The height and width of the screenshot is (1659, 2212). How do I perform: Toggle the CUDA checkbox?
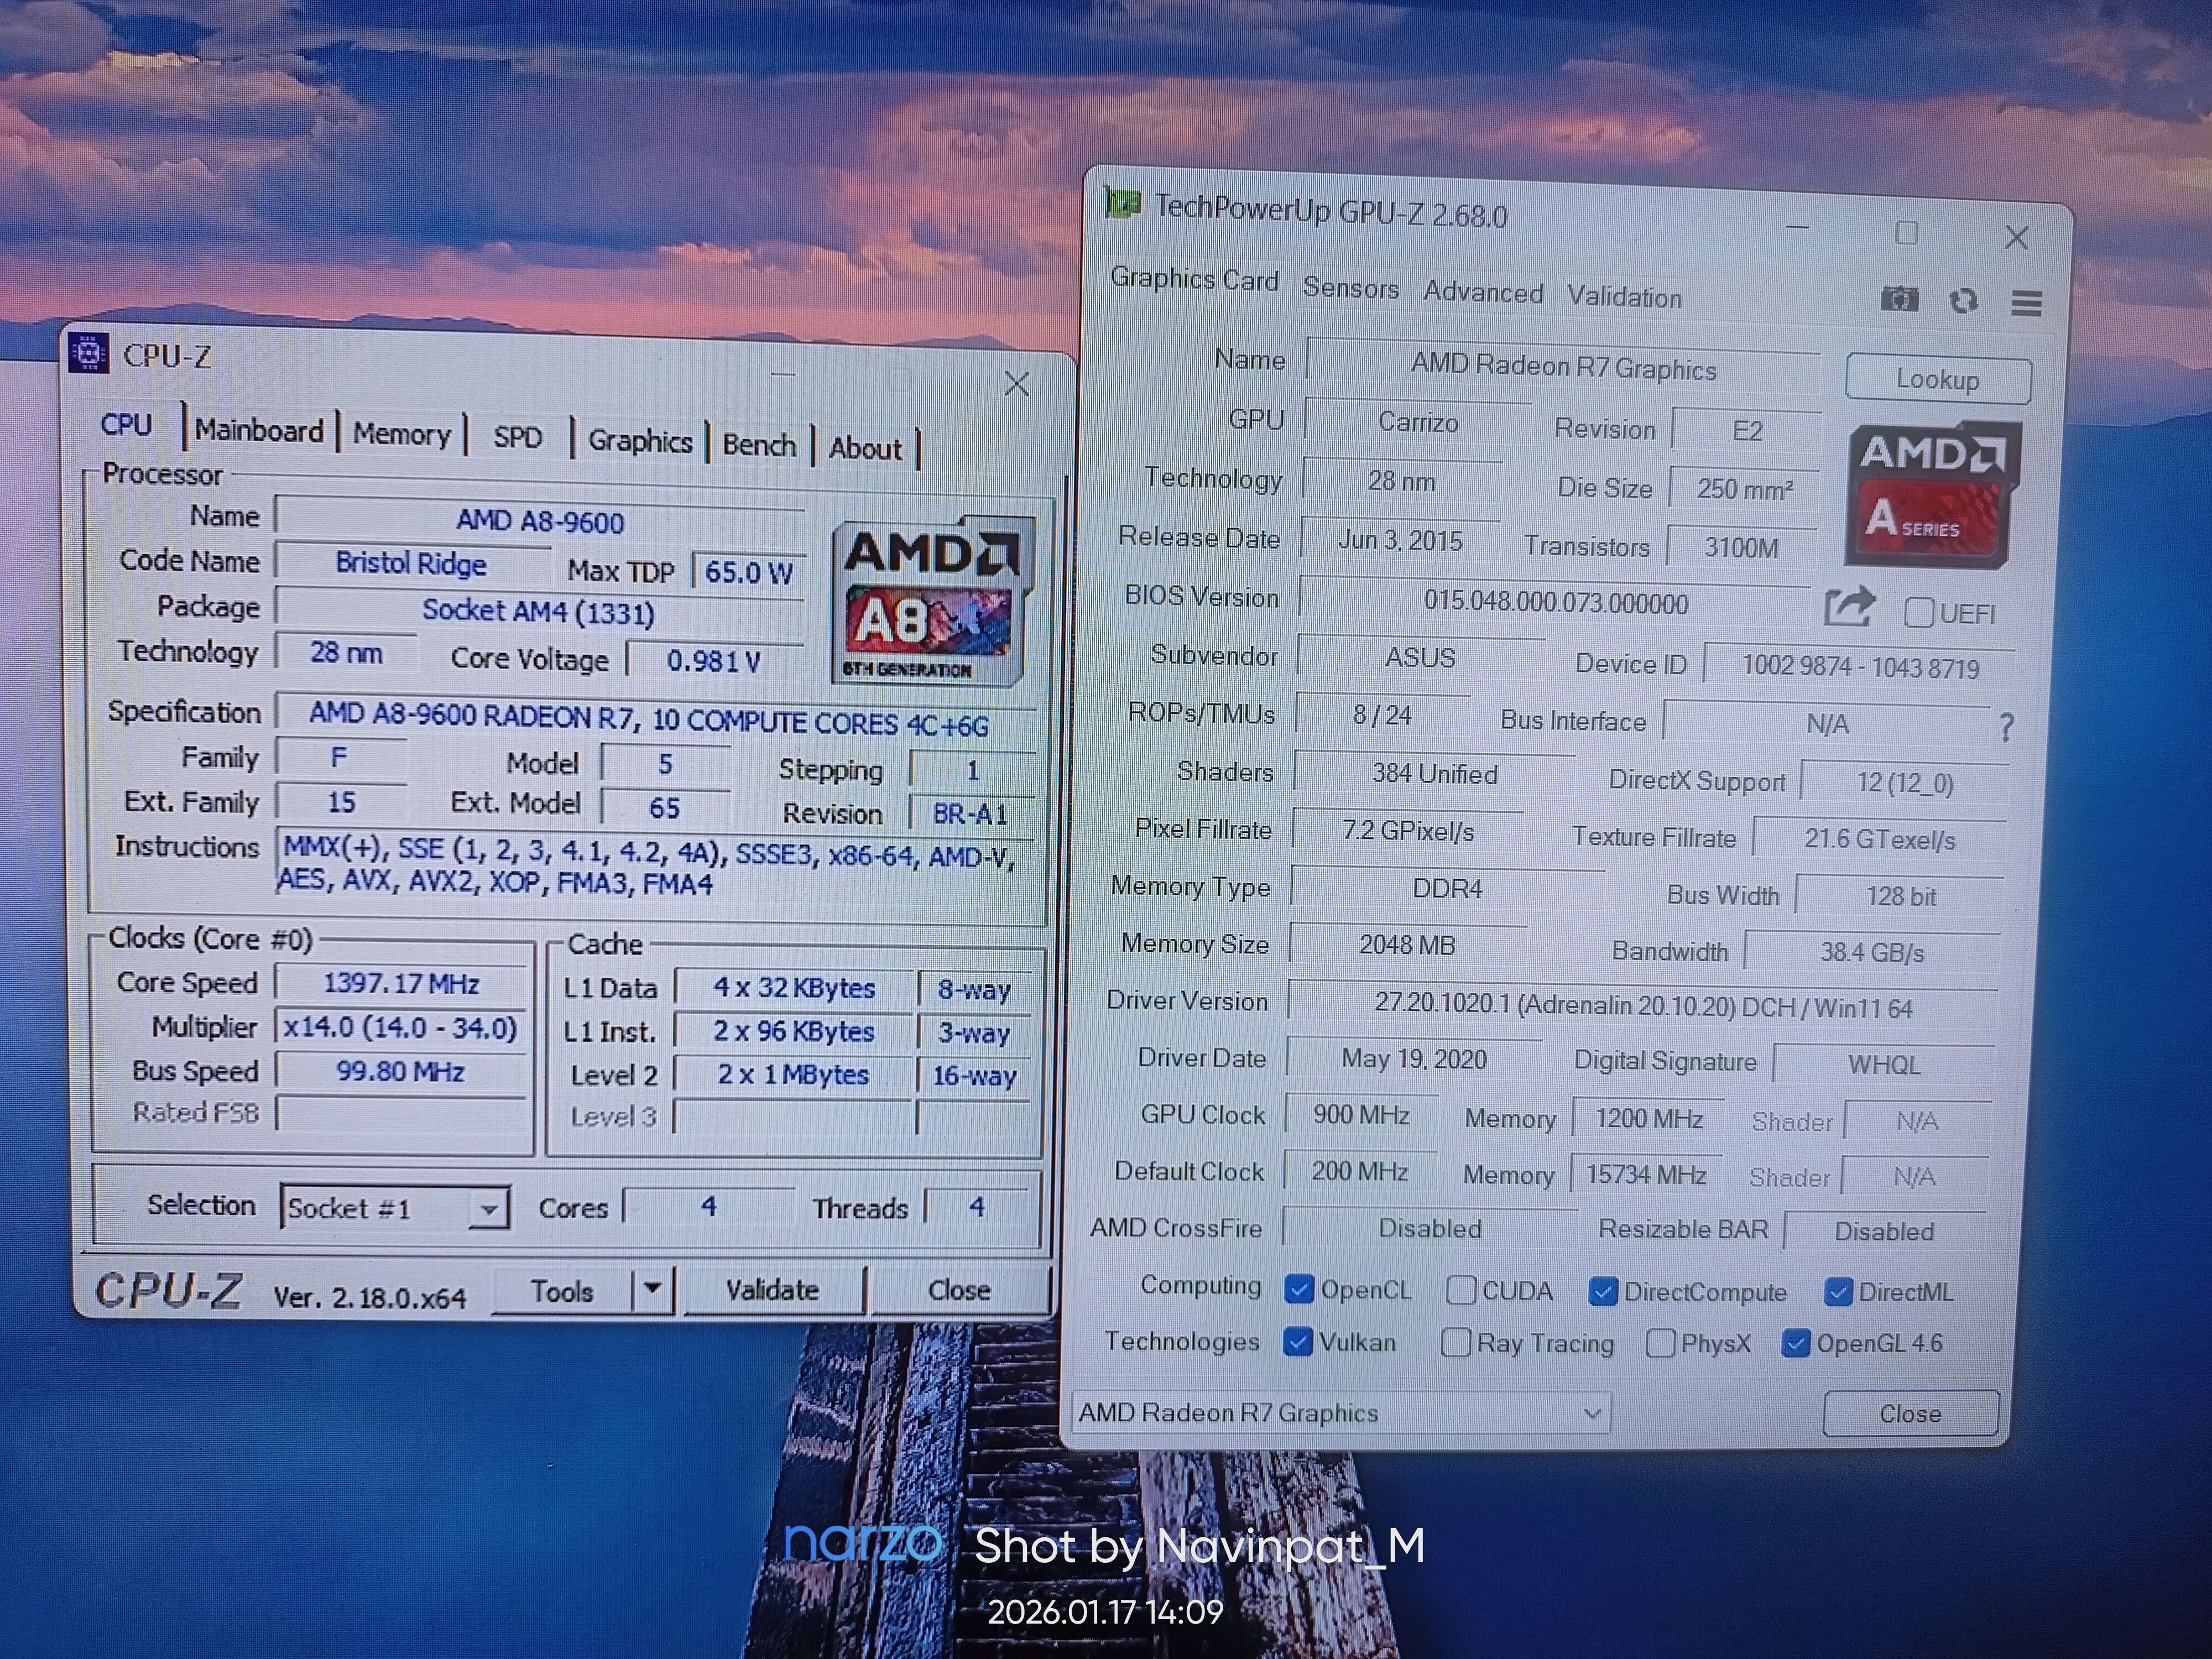coord(1461,1291)
